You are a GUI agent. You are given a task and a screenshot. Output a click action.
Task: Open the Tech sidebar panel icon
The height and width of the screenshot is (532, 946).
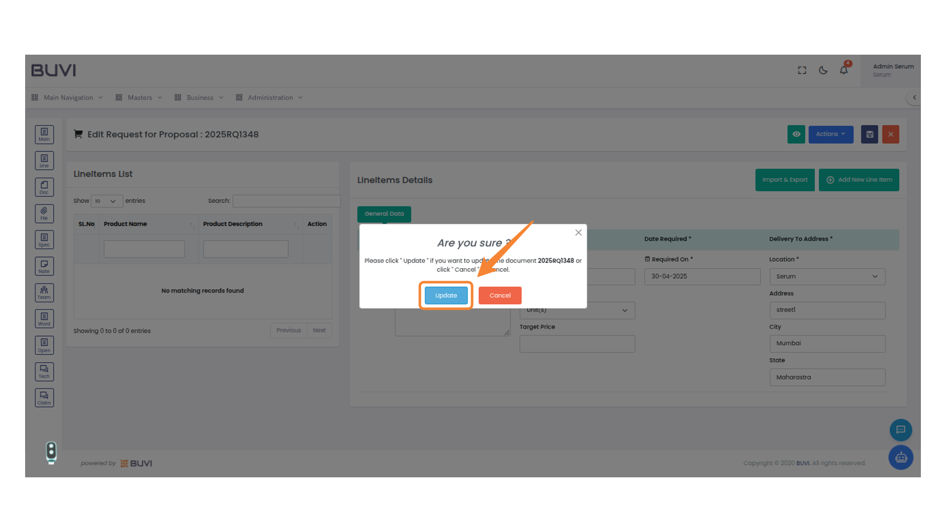(x=44, y=371)
